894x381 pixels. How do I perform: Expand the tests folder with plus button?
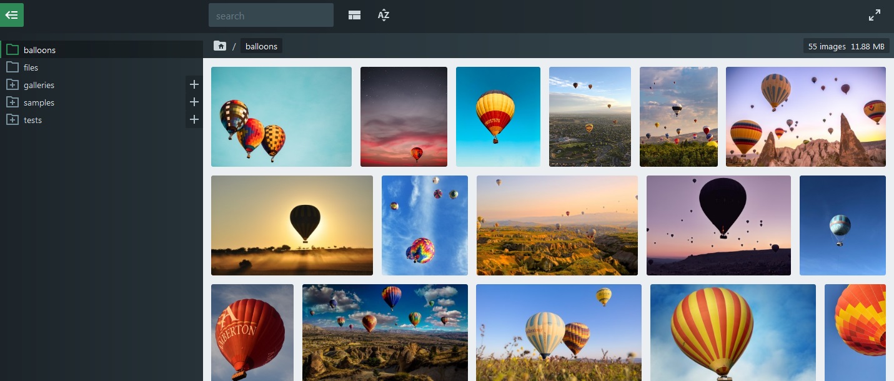click(194, 119)
